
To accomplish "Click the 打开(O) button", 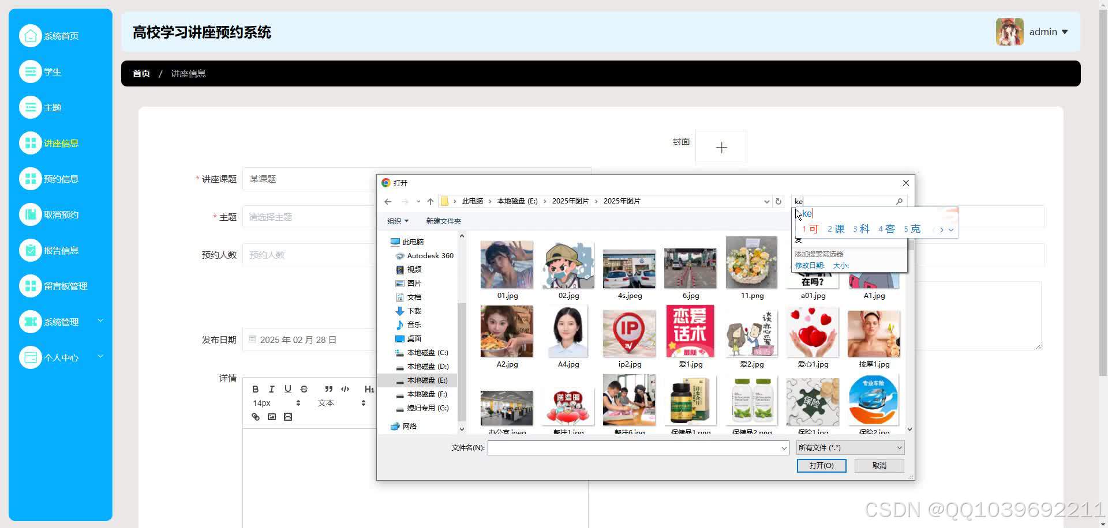I will tap(821, 465).
